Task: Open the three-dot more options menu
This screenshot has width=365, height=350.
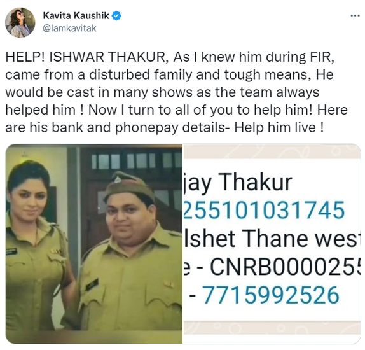Action: click(x=355, y=16)
